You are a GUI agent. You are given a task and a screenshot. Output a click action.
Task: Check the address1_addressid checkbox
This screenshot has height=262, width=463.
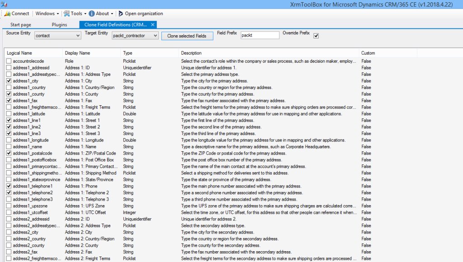9,68
